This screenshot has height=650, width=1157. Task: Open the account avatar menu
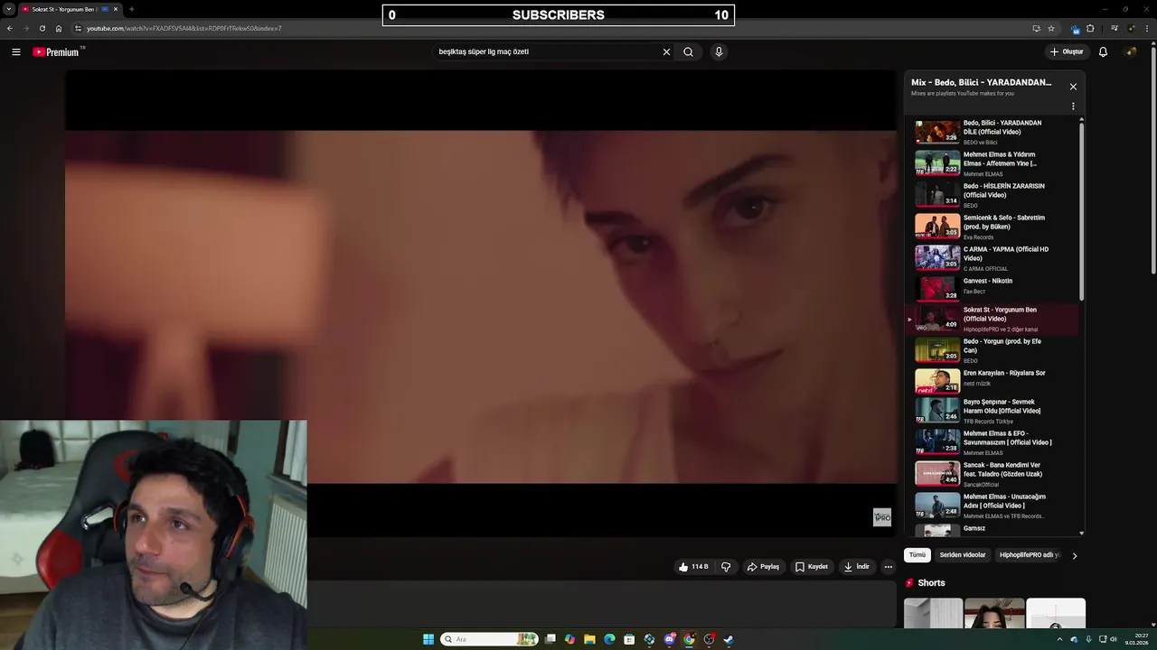tap(1131, 51)
